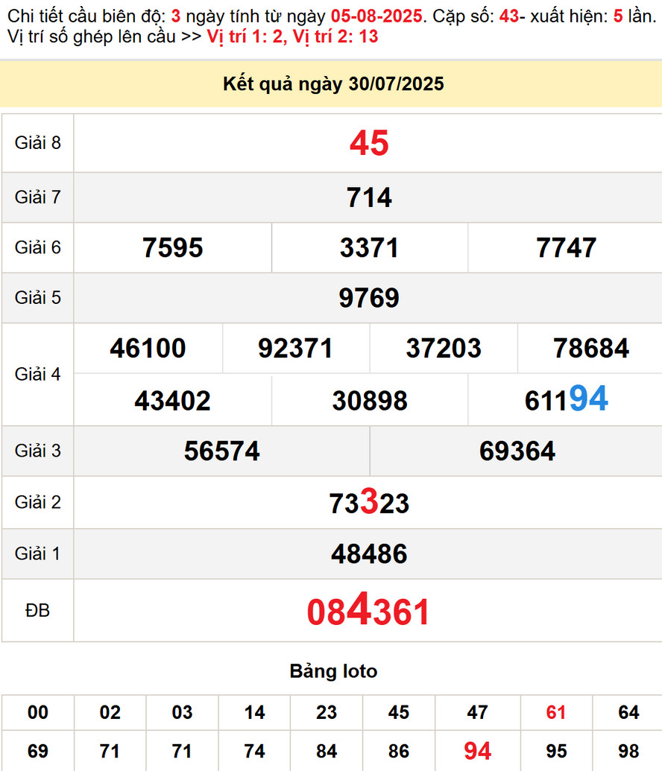The image size is (662, 771).
Task: Select the ĐB special prize 084361
Action: point(369,612)
